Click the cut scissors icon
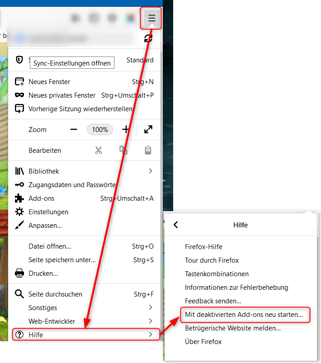321x363 pixels. (99, 150)
